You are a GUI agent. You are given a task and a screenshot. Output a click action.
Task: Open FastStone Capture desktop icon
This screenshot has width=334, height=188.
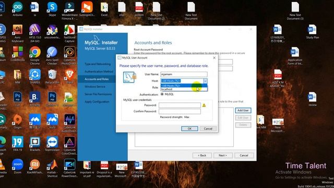click(x=69, y=33)
